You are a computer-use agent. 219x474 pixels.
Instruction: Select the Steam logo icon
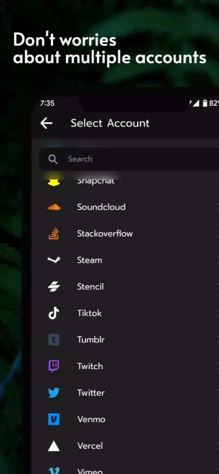[54, 260]
